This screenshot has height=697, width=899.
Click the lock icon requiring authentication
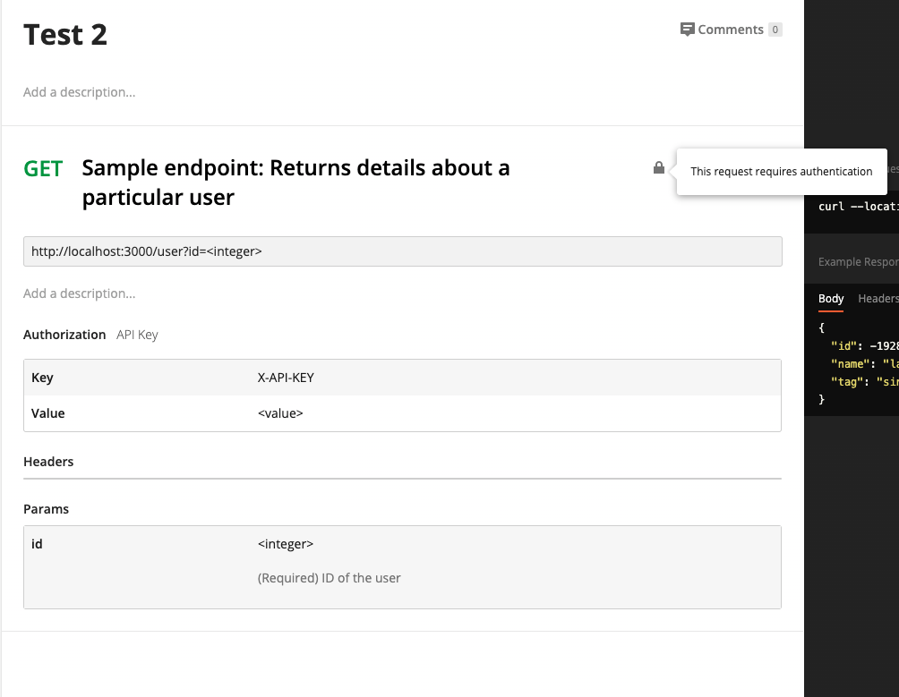pyautogui.click(x=658, y=167)
